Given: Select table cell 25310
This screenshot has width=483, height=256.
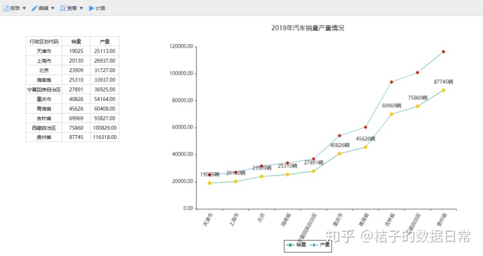Looking at the screenshot, I should tap(76, 80).
